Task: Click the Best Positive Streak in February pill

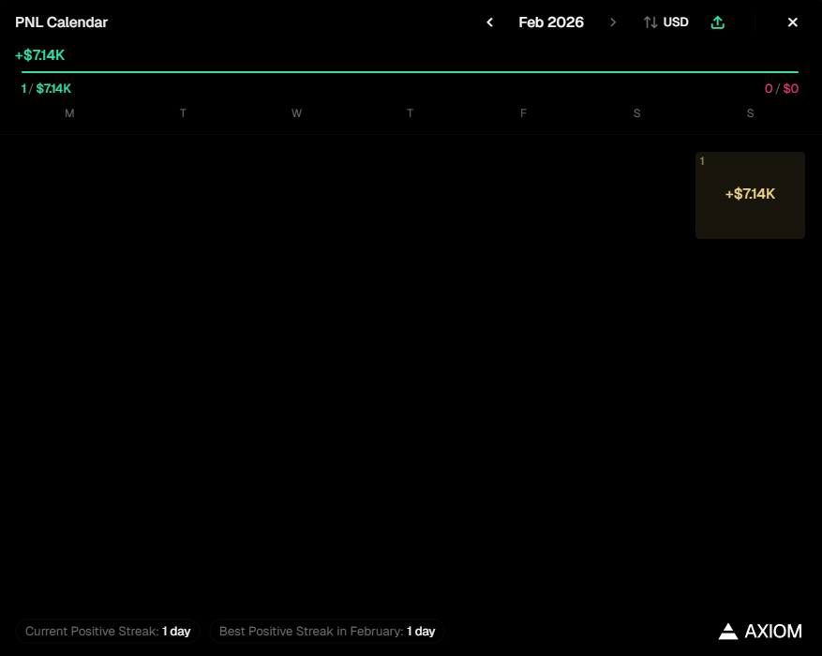Action: pos(327,632)
